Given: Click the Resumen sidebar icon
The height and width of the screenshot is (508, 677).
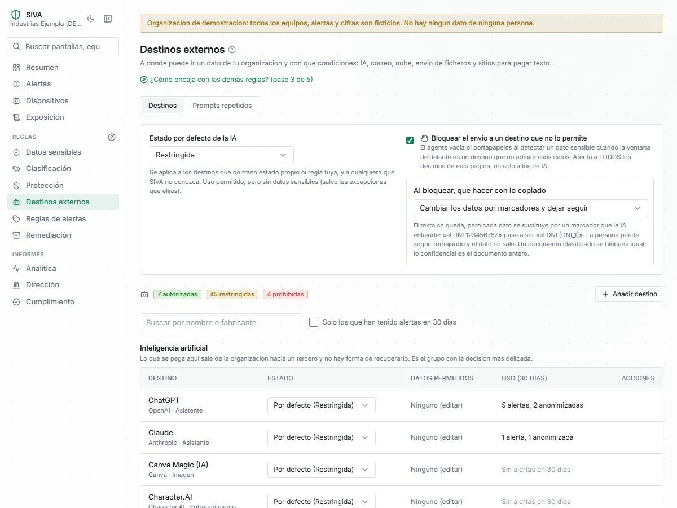Looking at the screenshot, I should click(16, 68).
